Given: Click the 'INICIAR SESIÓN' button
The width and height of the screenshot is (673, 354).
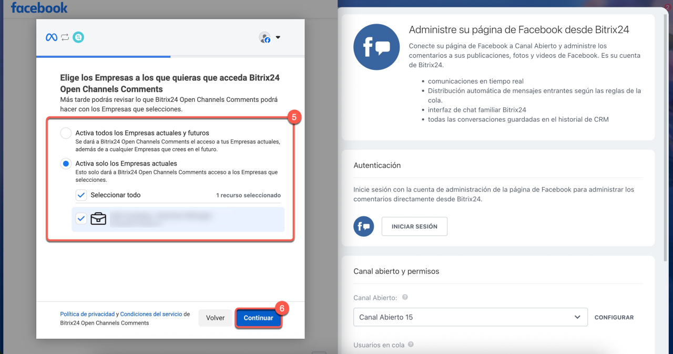Looking at the screenshot, I should pyautogui.click(x=414, y=226).
